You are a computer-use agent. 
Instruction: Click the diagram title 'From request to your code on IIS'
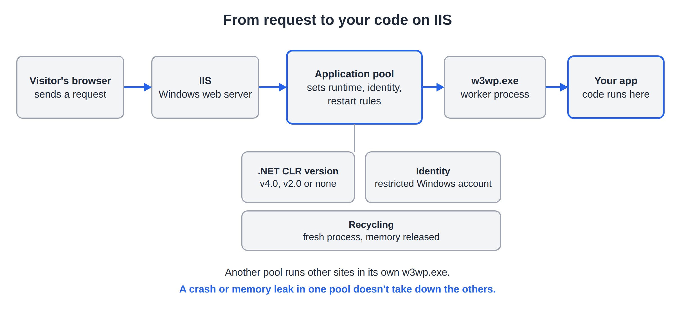pos(337,20)
